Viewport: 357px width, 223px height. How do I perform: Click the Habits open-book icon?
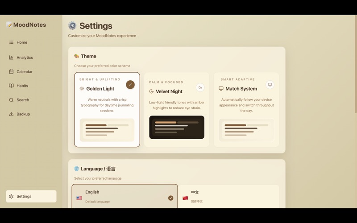[x=11, y=86]
